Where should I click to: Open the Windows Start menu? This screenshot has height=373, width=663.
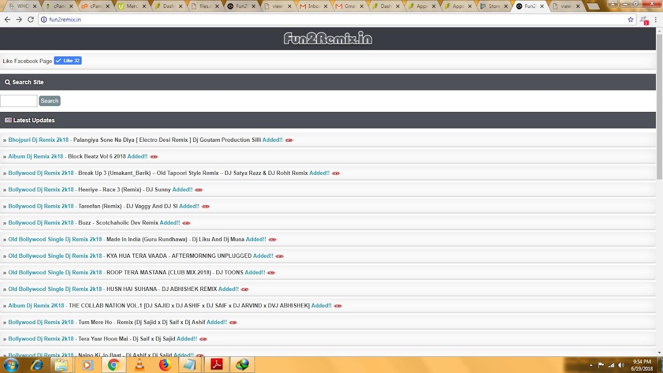11,365
